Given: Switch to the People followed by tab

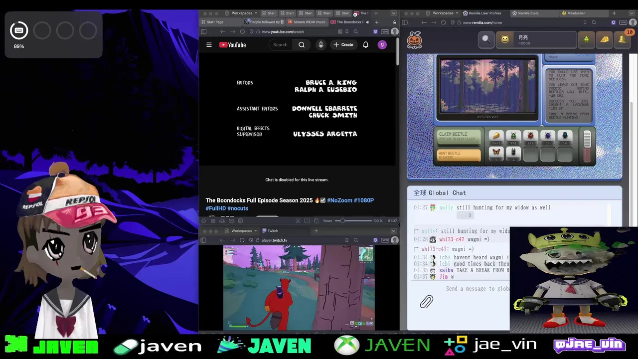Looking at the screenshot, I should pos(264,22).
